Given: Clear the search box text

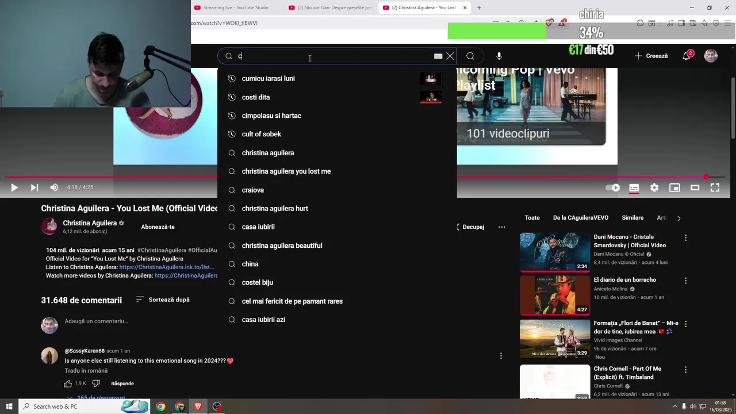Looking at the screenshot, I should (450, 56).
